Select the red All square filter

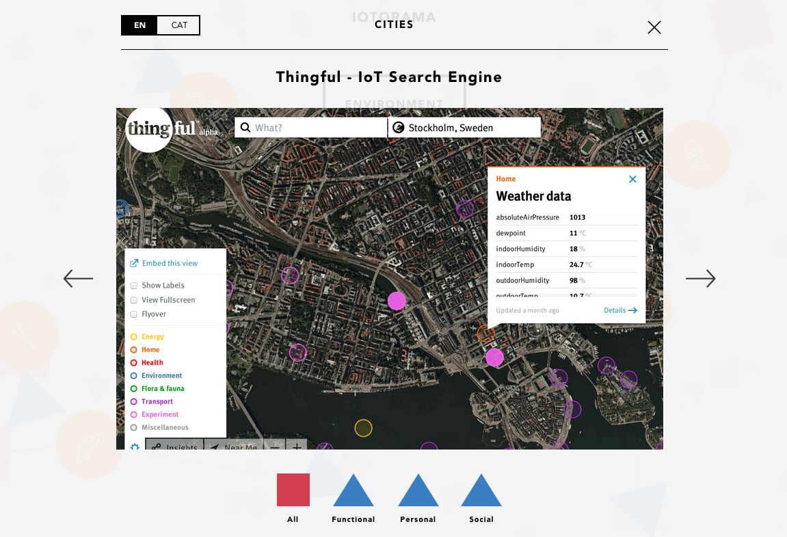[293, 490]
